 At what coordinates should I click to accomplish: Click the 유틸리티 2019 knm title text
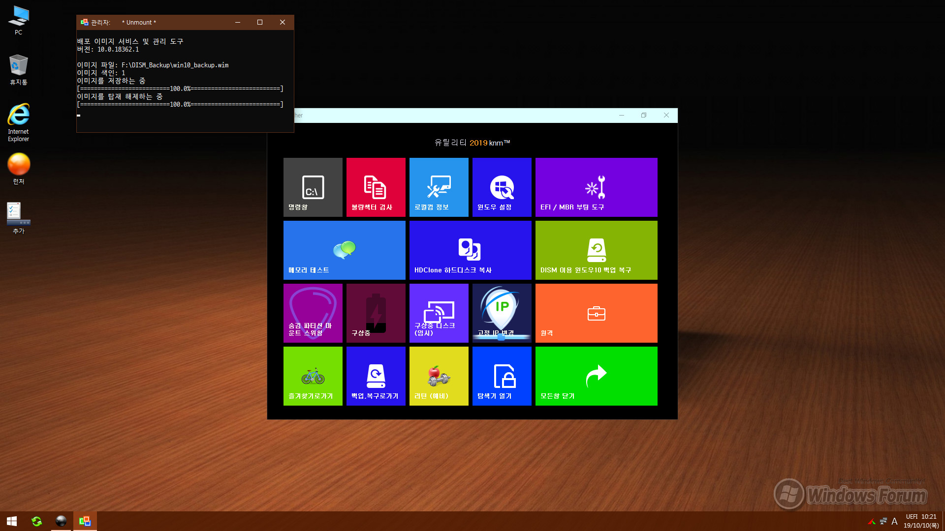(472, 143)
